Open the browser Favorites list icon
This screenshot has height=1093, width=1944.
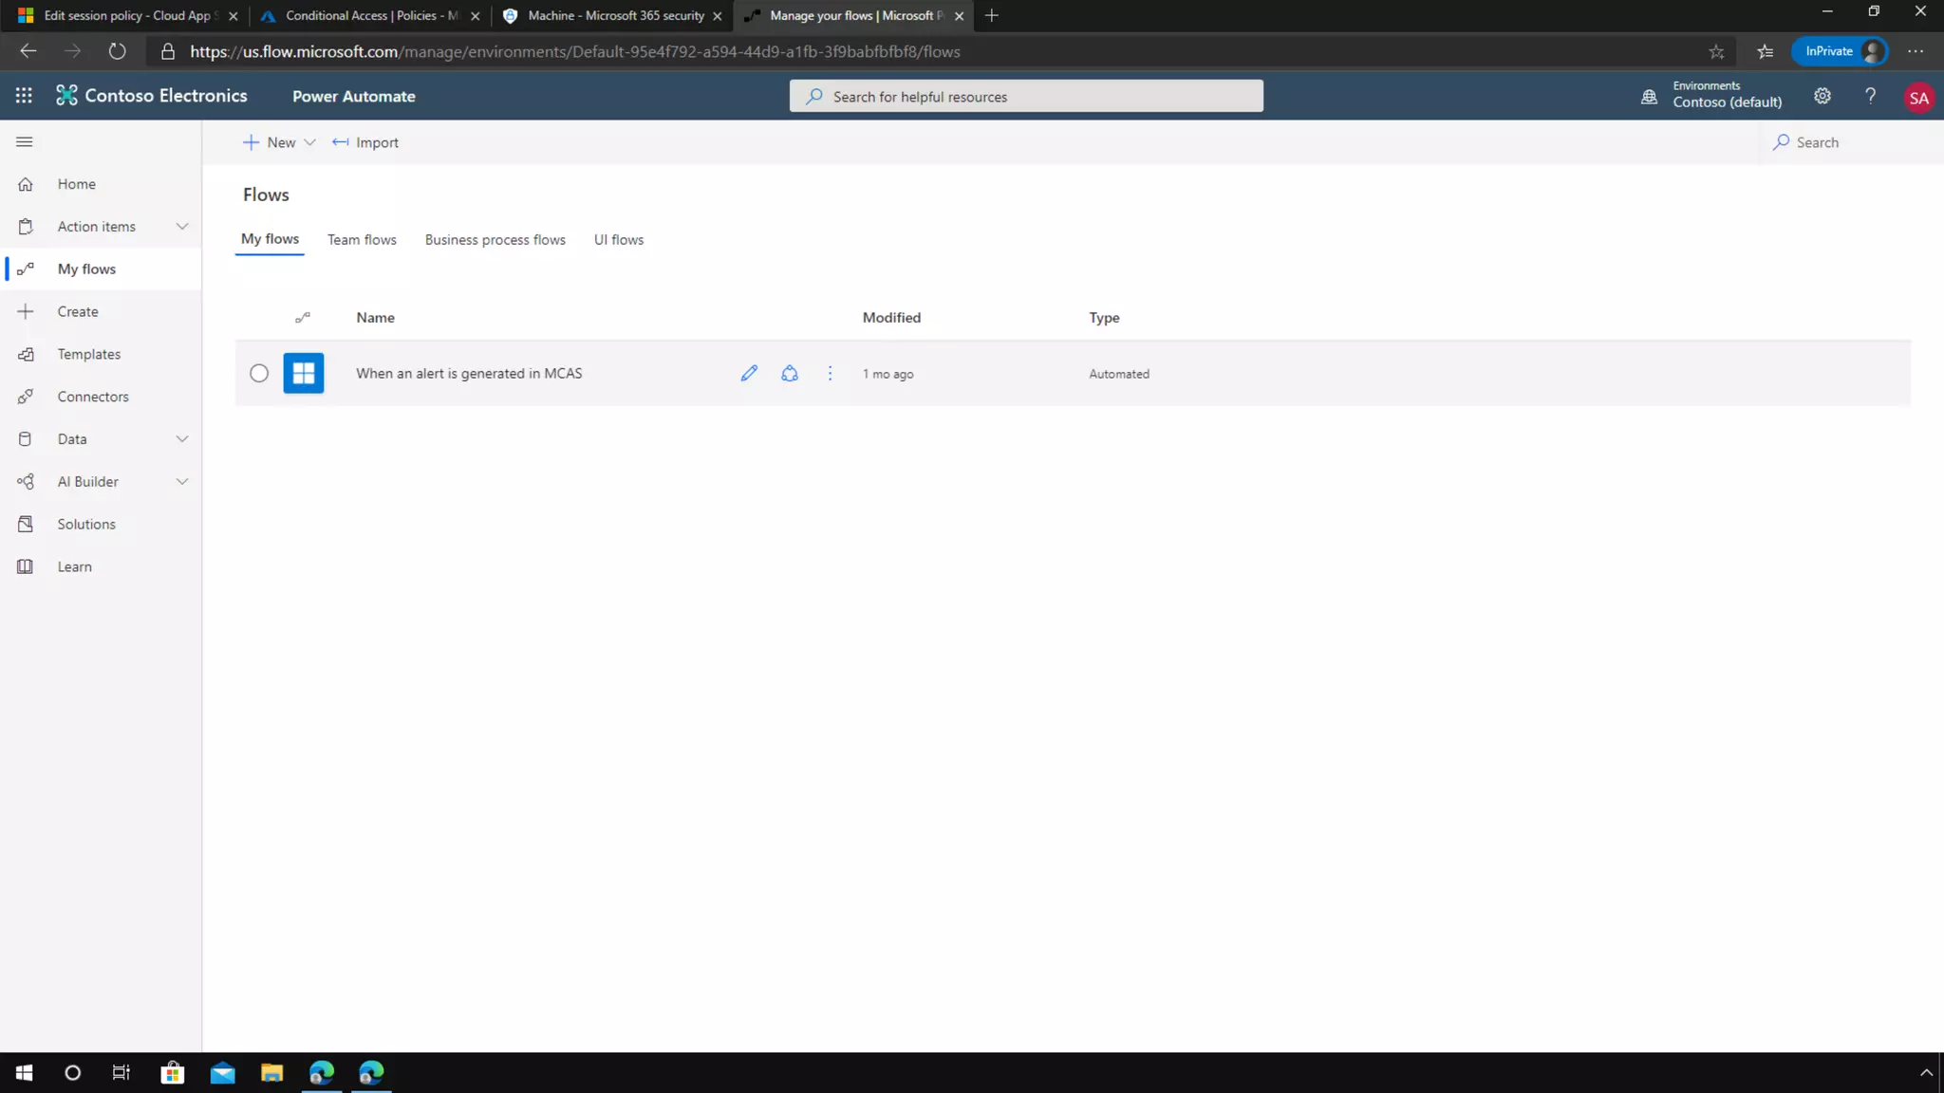[1765, 51]
